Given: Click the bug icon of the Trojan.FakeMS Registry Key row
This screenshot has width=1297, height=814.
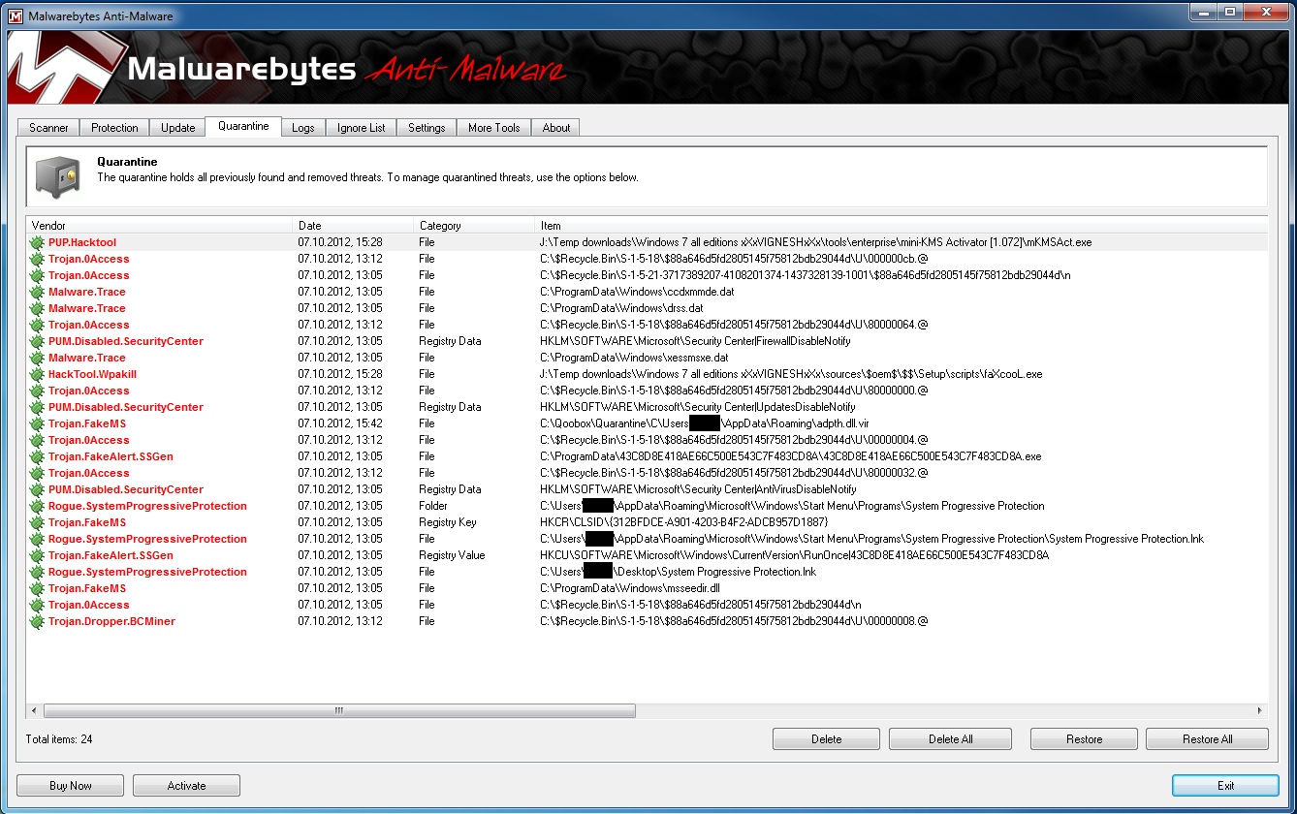Looking at the screenshot, I should [x=37, y=522].
